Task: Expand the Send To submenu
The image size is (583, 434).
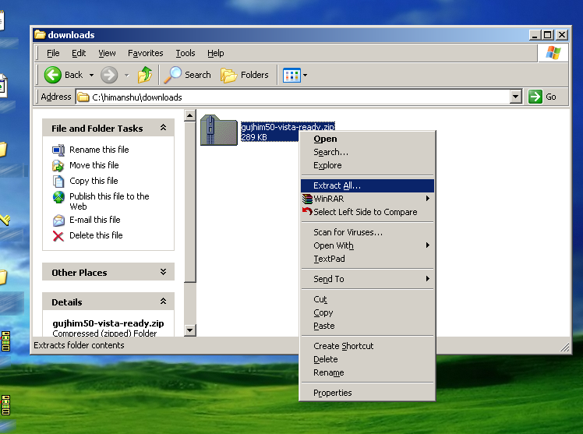Action: (428, 279)
